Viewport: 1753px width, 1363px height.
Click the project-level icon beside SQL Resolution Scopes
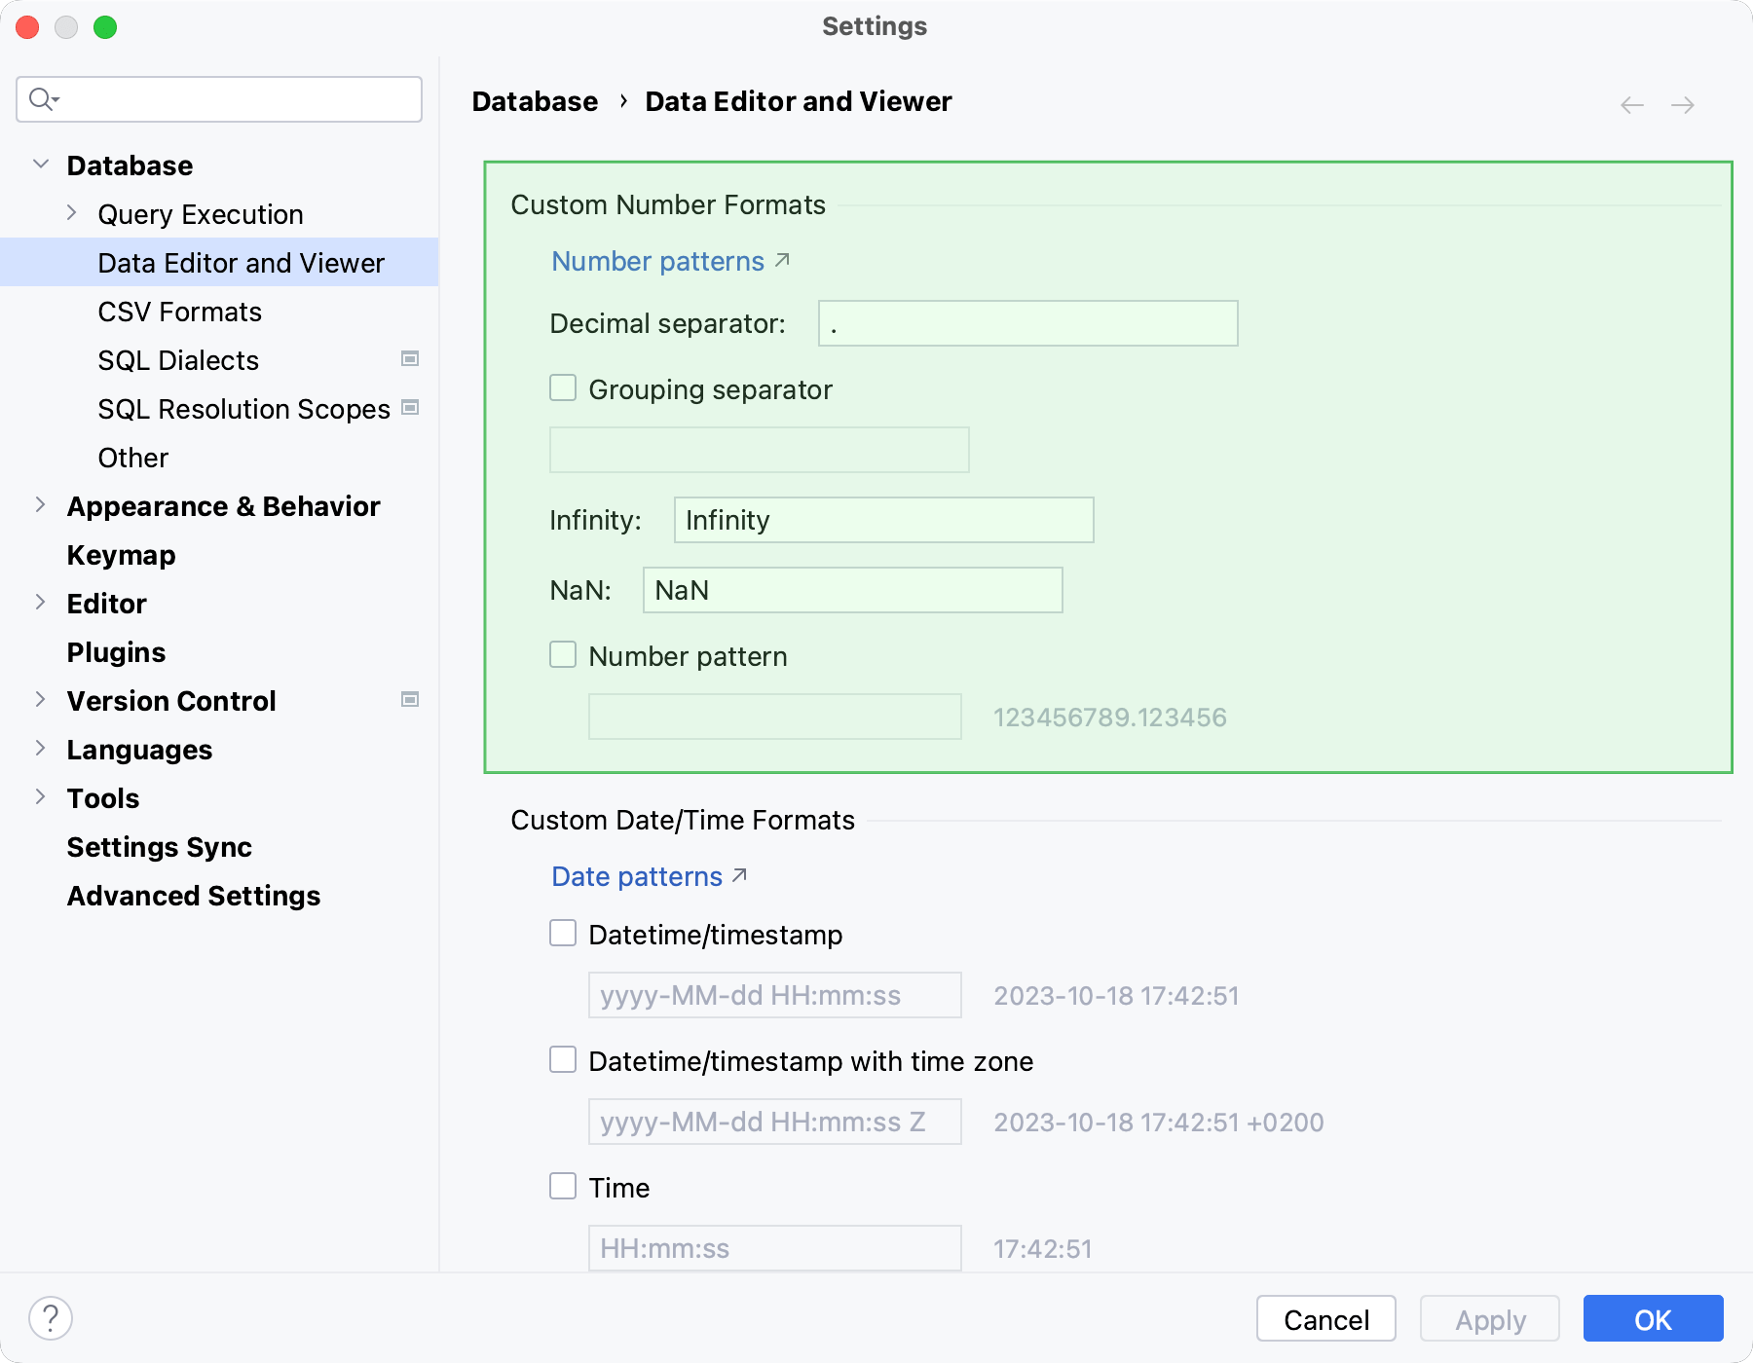(410, 408)
